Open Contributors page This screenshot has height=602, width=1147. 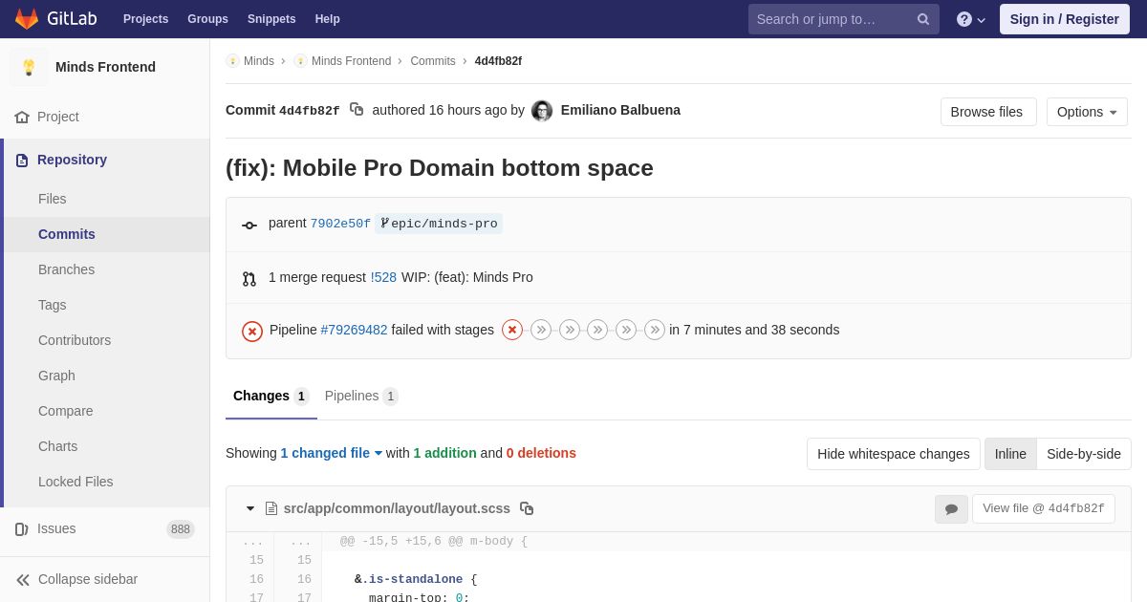[75, 340]
